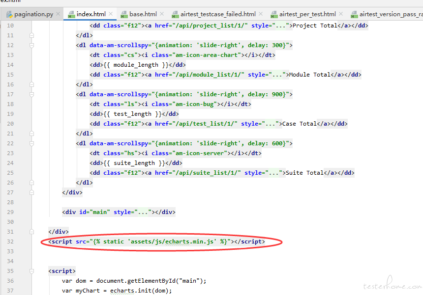423x295 pixels.
Task: Click the "Module Total" link text
Action: tap(310, 75)
